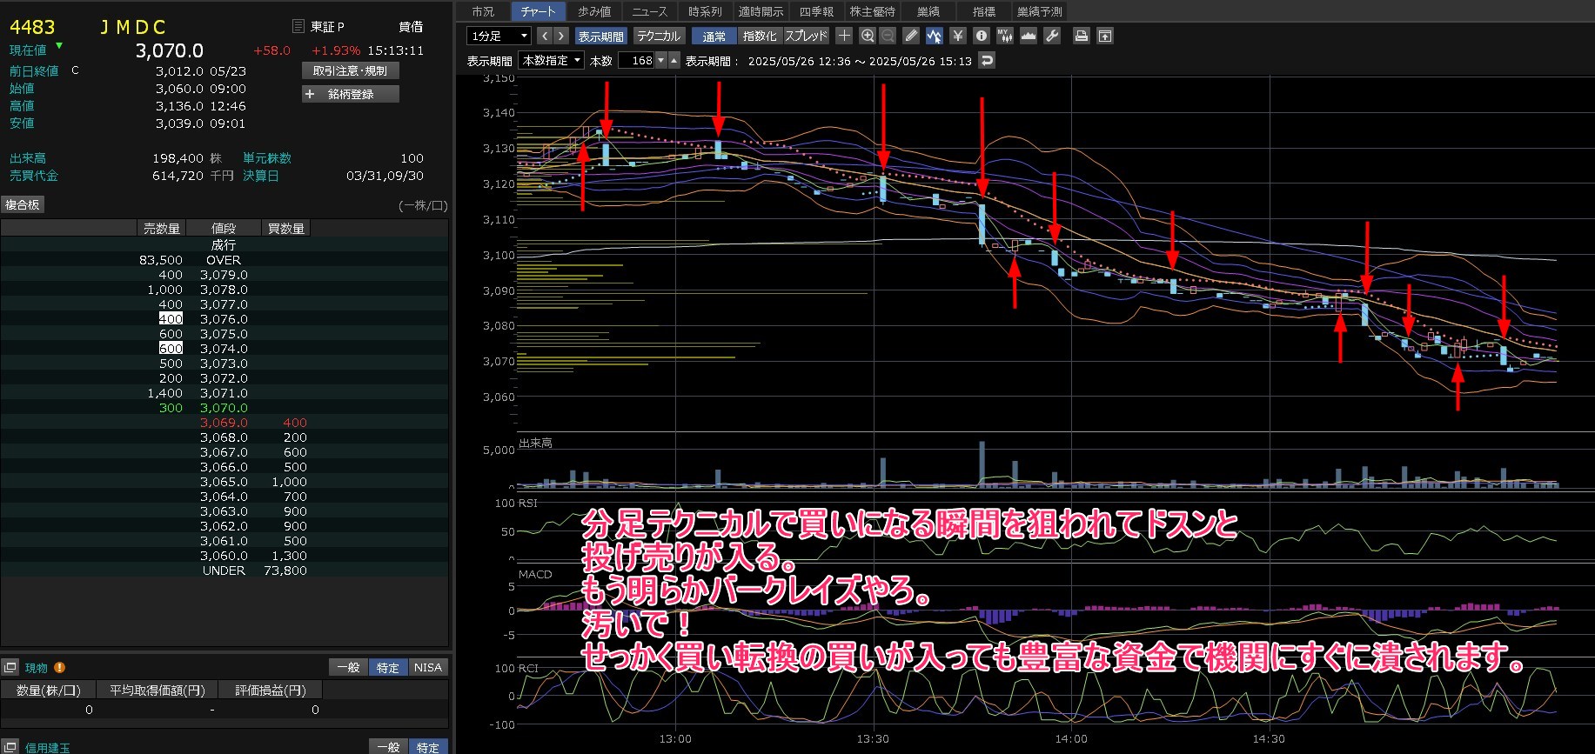Screen dimensions: 1595x754
Task: Switch to the 歩み値 tab
Action: [x=594, y=11]
